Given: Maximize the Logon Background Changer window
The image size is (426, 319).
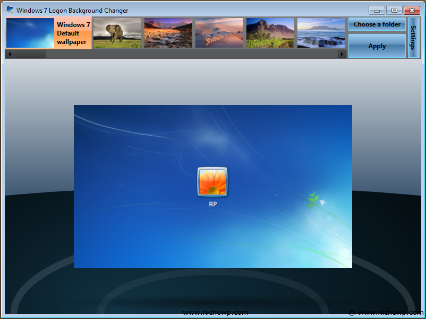Looking at the screenshot, I should point(394,10).
